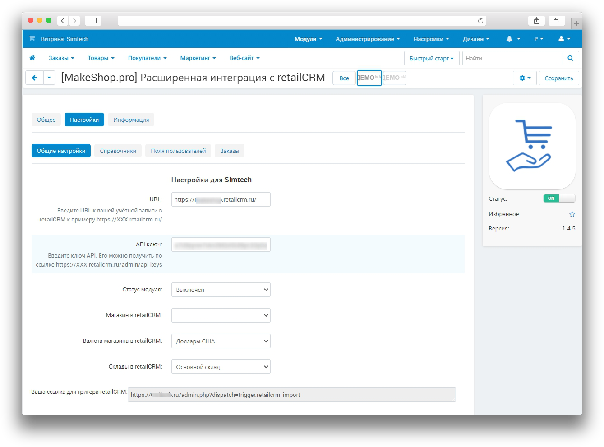Open the notifications bell menu
The width and height of the screenshot is (604, 447).
point(513,39)
